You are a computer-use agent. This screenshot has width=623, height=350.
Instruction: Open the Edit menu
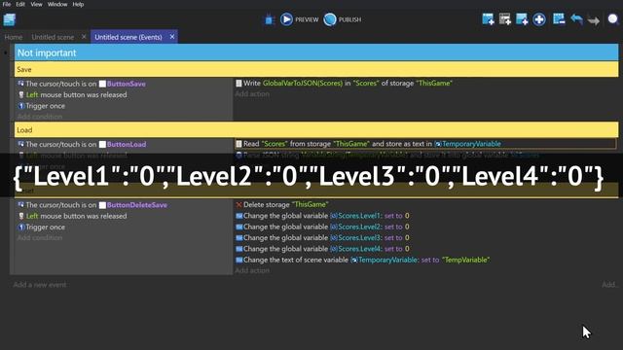click(20, 4)
